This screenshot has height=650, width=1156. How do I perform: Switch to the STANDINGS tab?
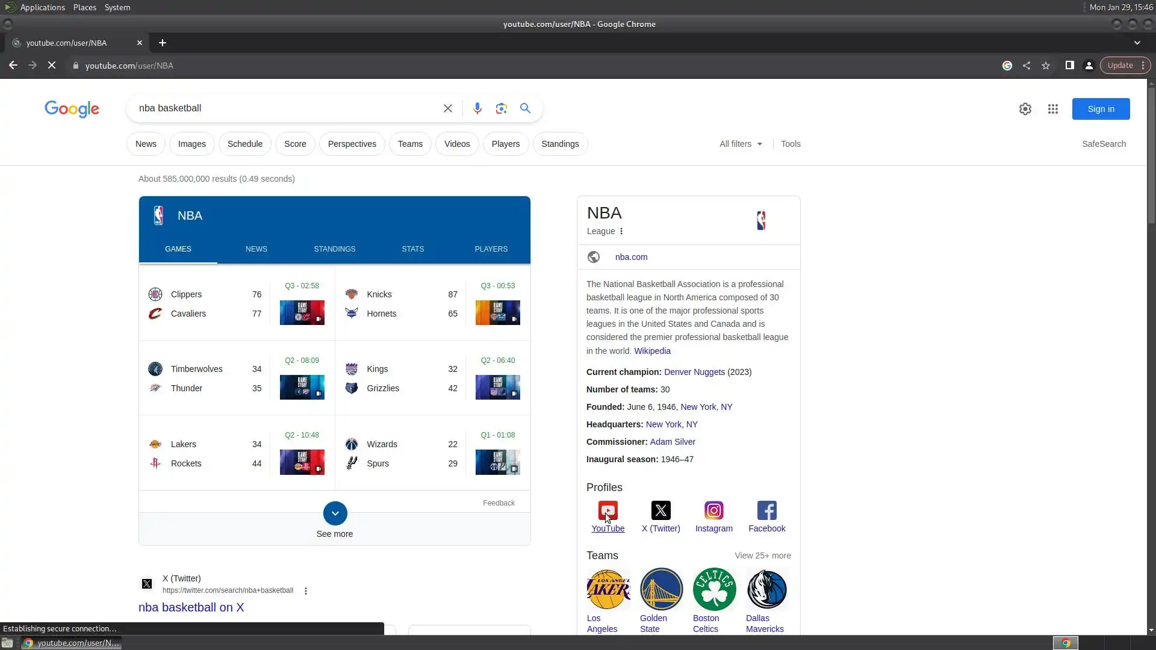(334, 249)
